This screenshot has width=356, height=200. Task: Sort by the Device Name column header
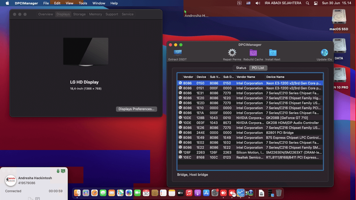(294, 77)
